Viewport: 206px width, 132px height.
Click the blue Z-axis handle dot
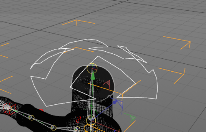pos(115,102)
